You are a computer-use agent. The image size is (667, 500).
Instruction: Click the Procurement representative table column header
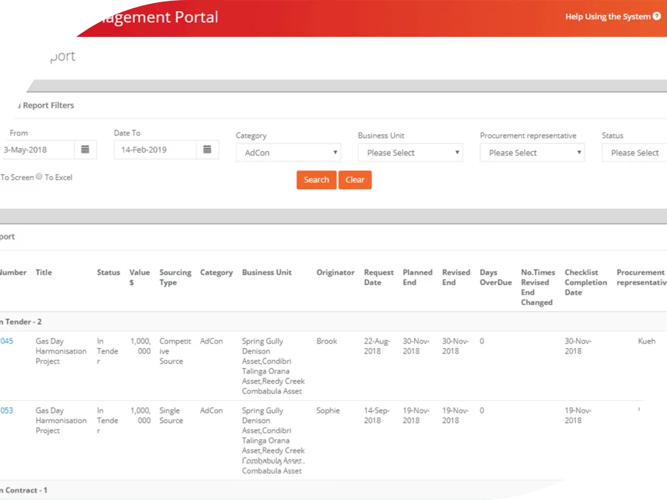[x=642, y=277]
